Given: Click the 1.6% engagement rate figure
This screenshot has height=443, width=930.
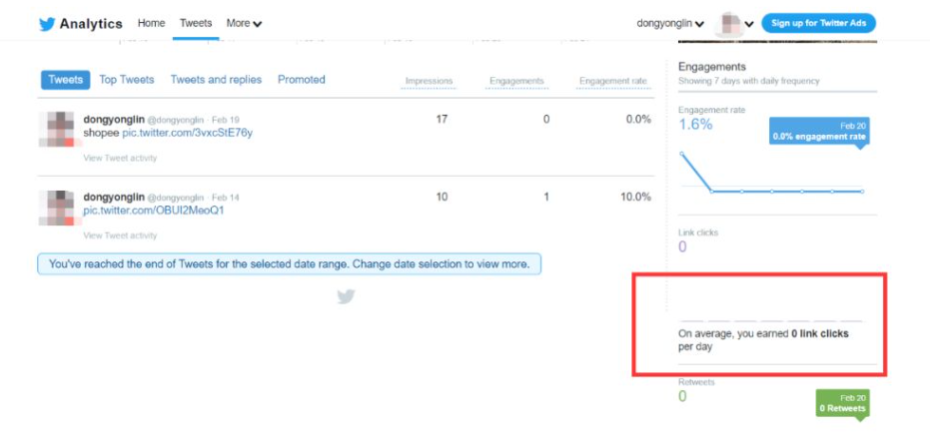Looking at the screenshot, I should tap(695, 125).
